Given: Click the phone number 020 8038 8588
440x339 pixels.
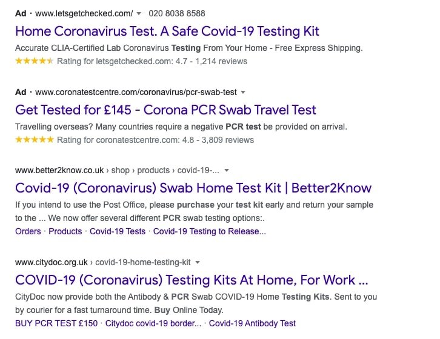Looking at the screenshot, I should [177, 13].
